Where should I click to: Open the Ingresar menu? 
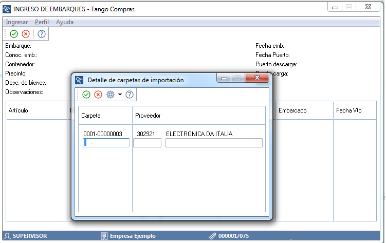(16, 22)
